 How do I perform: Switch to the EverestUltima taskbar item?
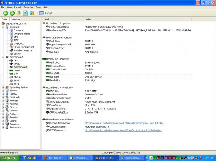coord(131,158)
